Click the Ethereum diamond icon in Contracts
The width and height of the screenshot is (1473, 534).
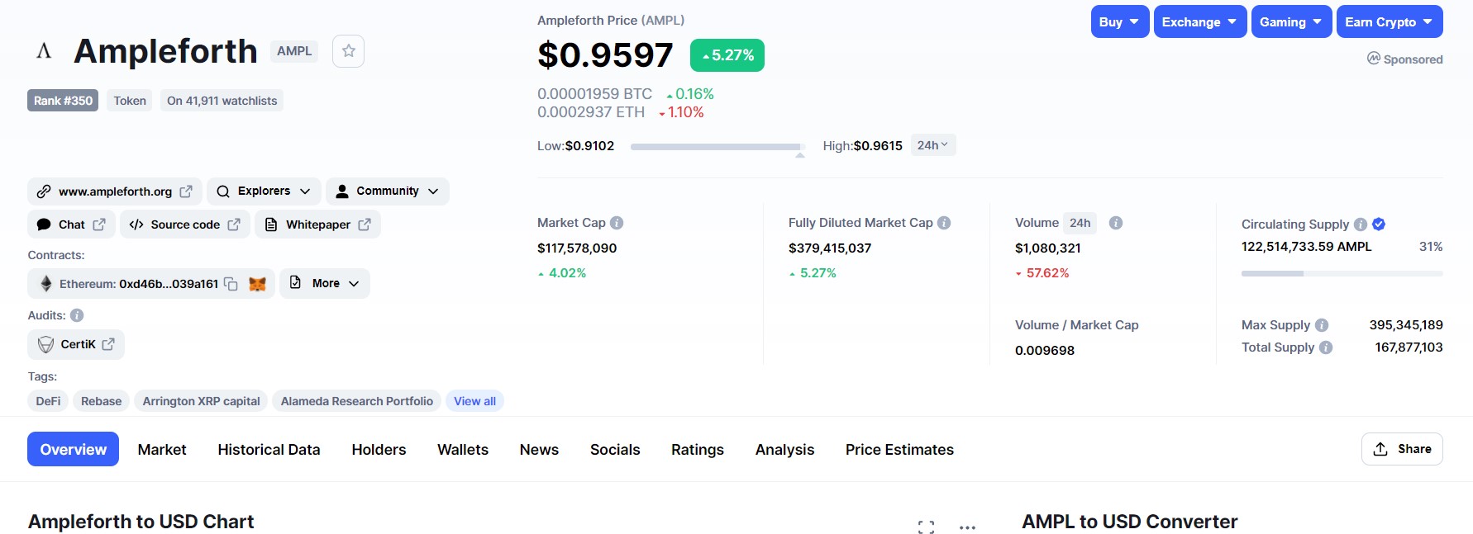pyautogui.click(x=46, y=284)
